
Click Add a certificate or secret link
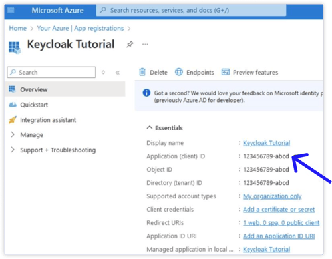click(x=279, y=210)
